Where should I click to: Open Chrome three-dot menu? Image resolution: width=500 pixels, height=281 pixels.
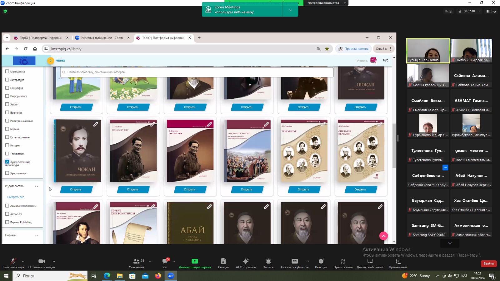coord(391,49)
